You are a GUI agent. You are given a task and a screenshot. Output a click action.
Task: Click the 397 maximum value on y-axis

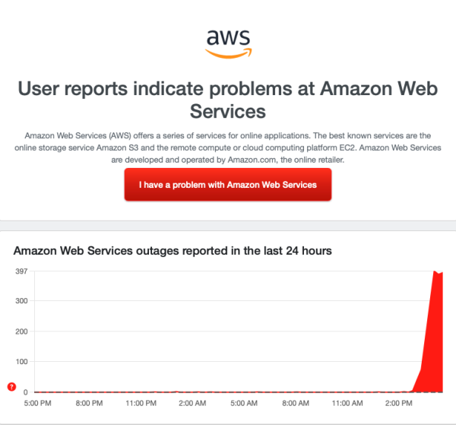[x=21, y=271]
